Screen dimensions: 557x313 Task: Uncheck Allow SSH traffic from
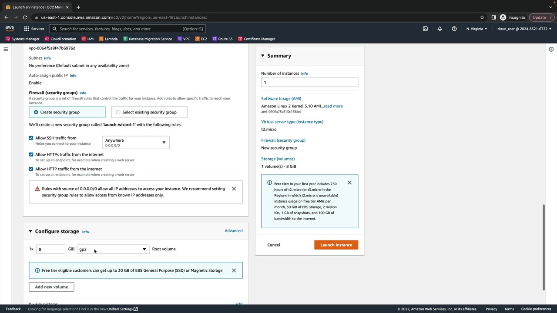tap(31, 138)
